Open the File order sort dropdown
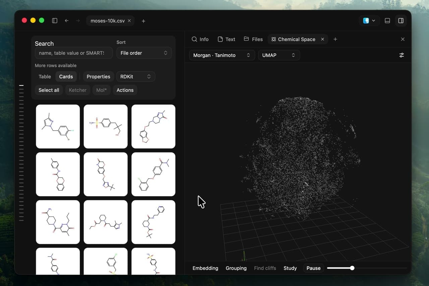 pyautogui.click(x=144, y=53)
